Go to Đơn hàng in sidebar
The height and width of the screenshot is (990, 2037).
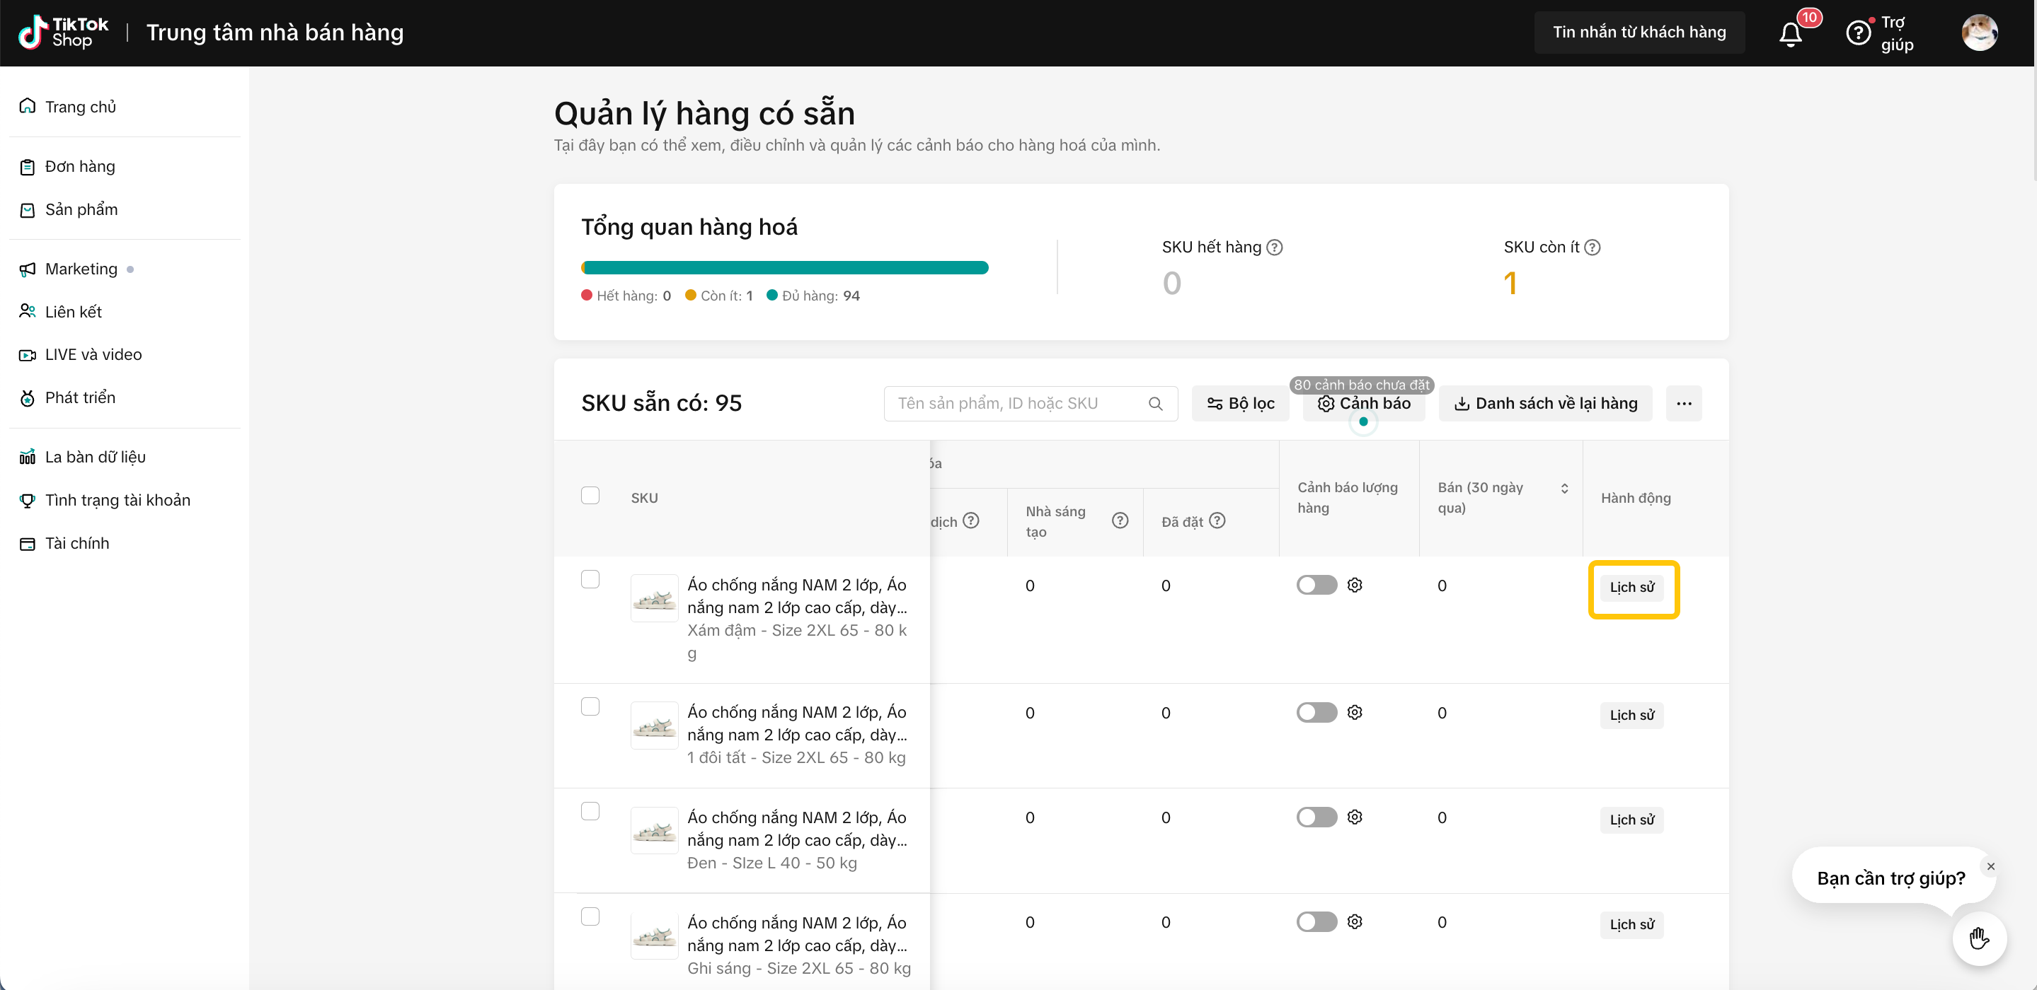pyautogui.click(x=80, y=167)
